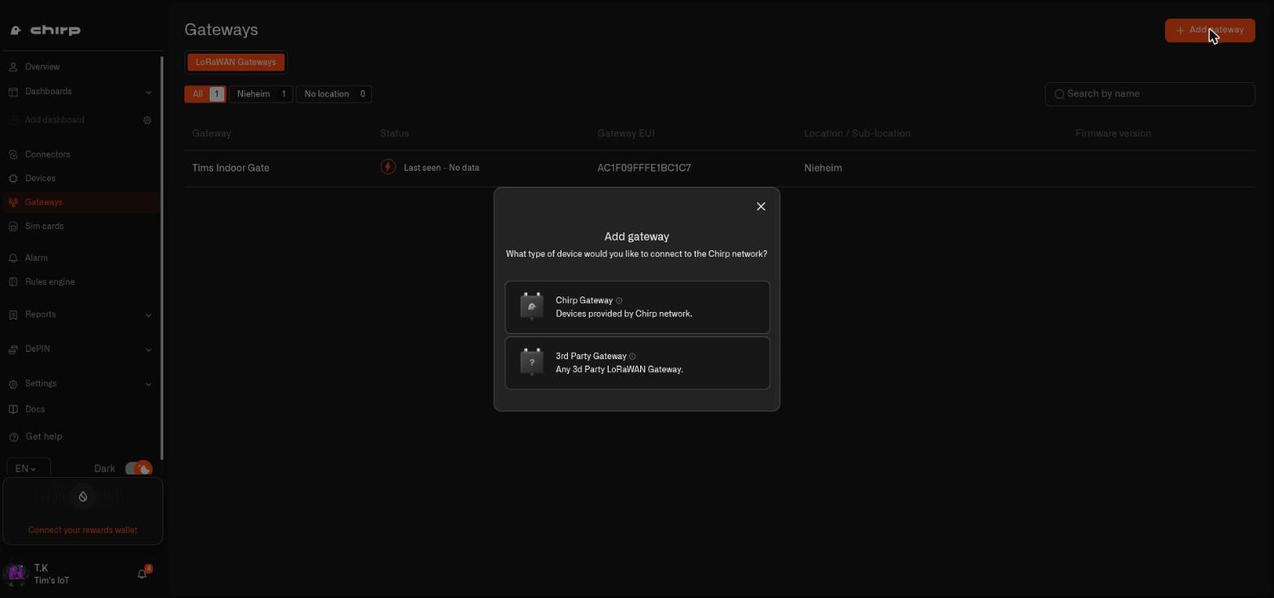1274x598 pixels.
Task: Click the Gateway column header
Action: pyautogui.click(x=211, y=133)
